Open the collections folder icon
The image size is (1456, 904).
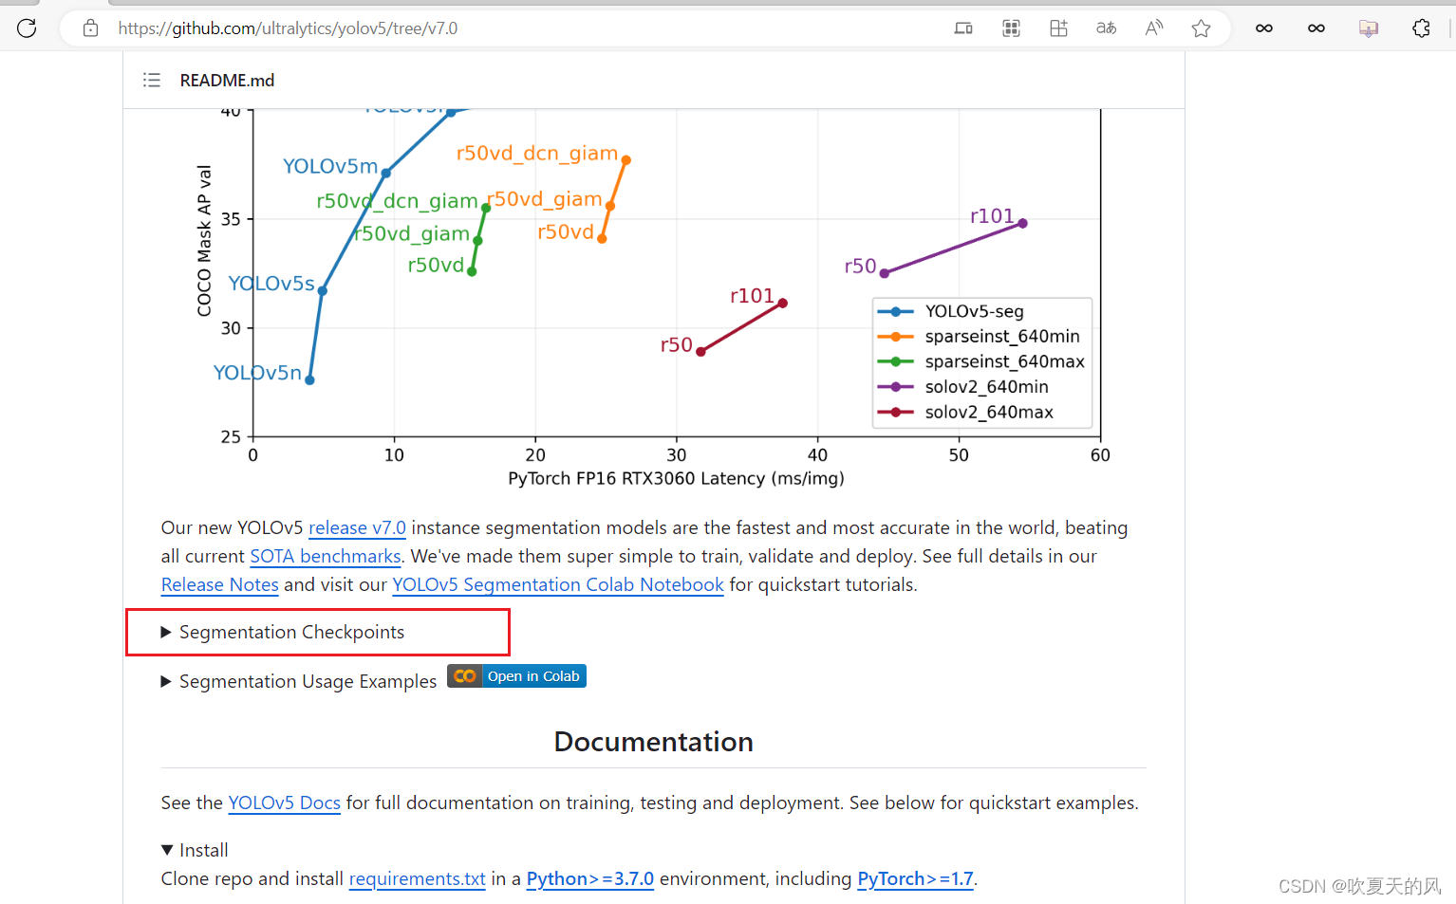tap(1369, 28)
